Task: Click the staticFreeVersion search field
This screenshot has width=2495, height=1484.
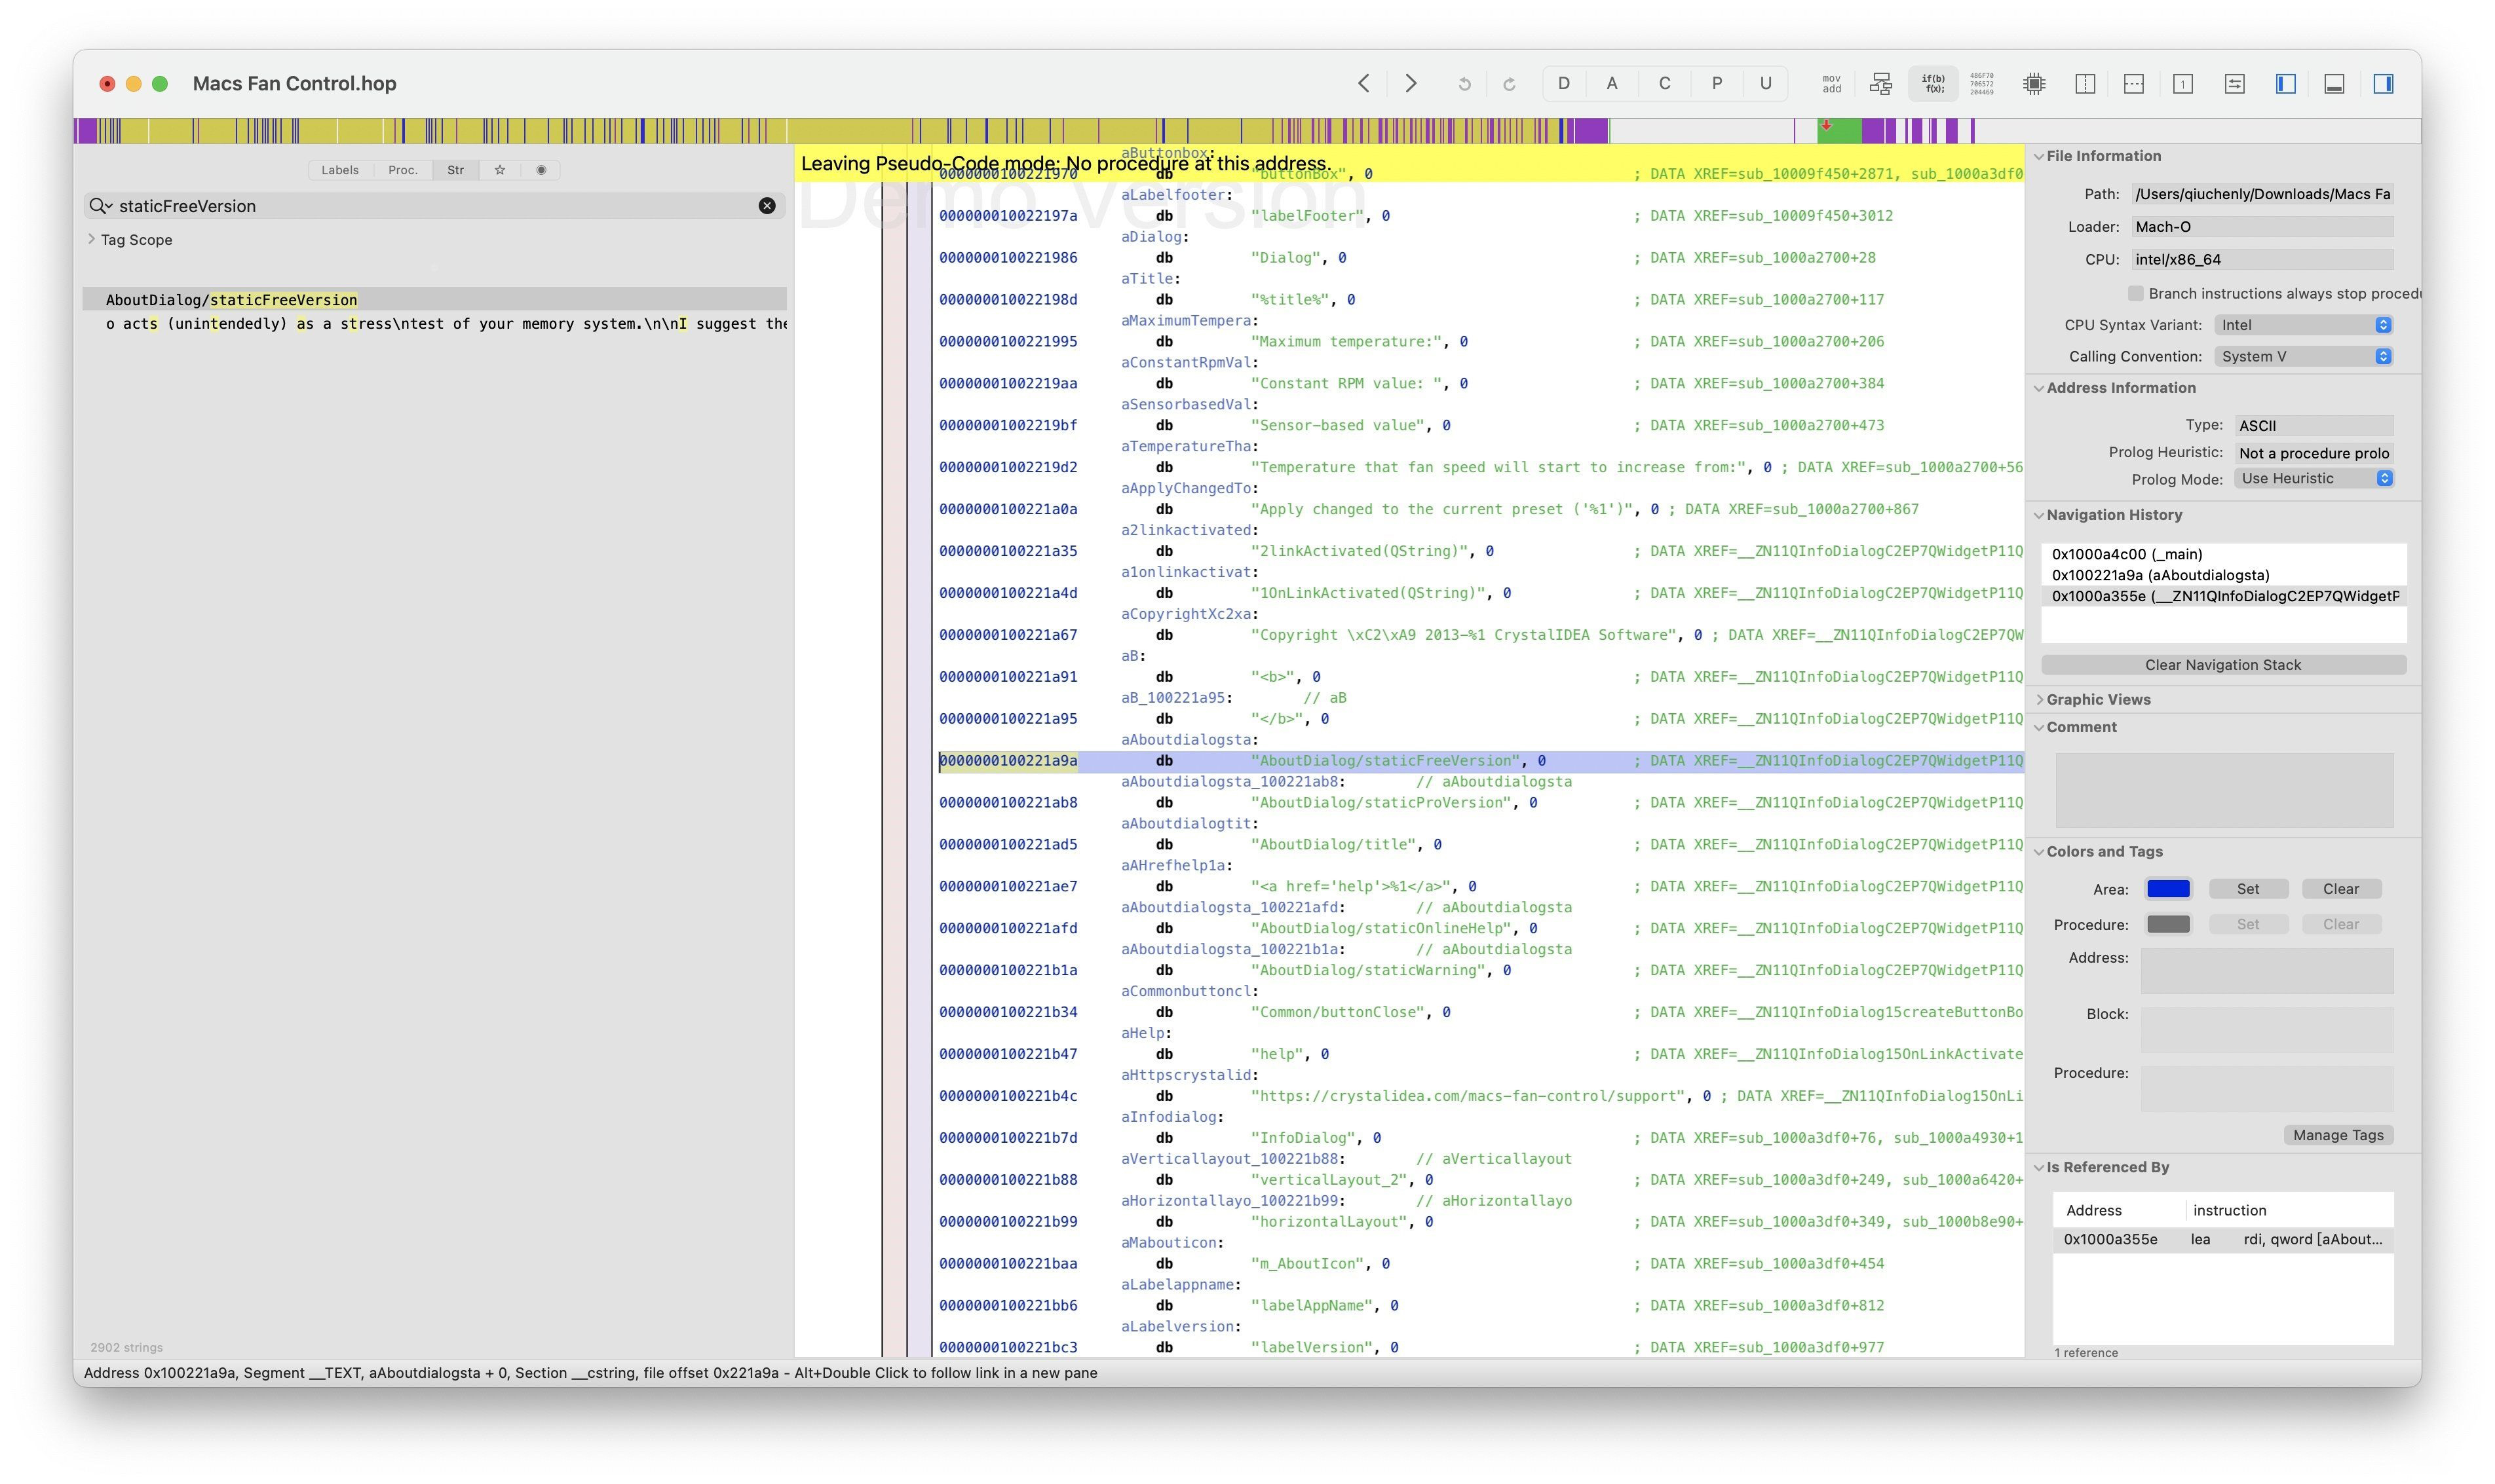Action: (x=435, y=206)
